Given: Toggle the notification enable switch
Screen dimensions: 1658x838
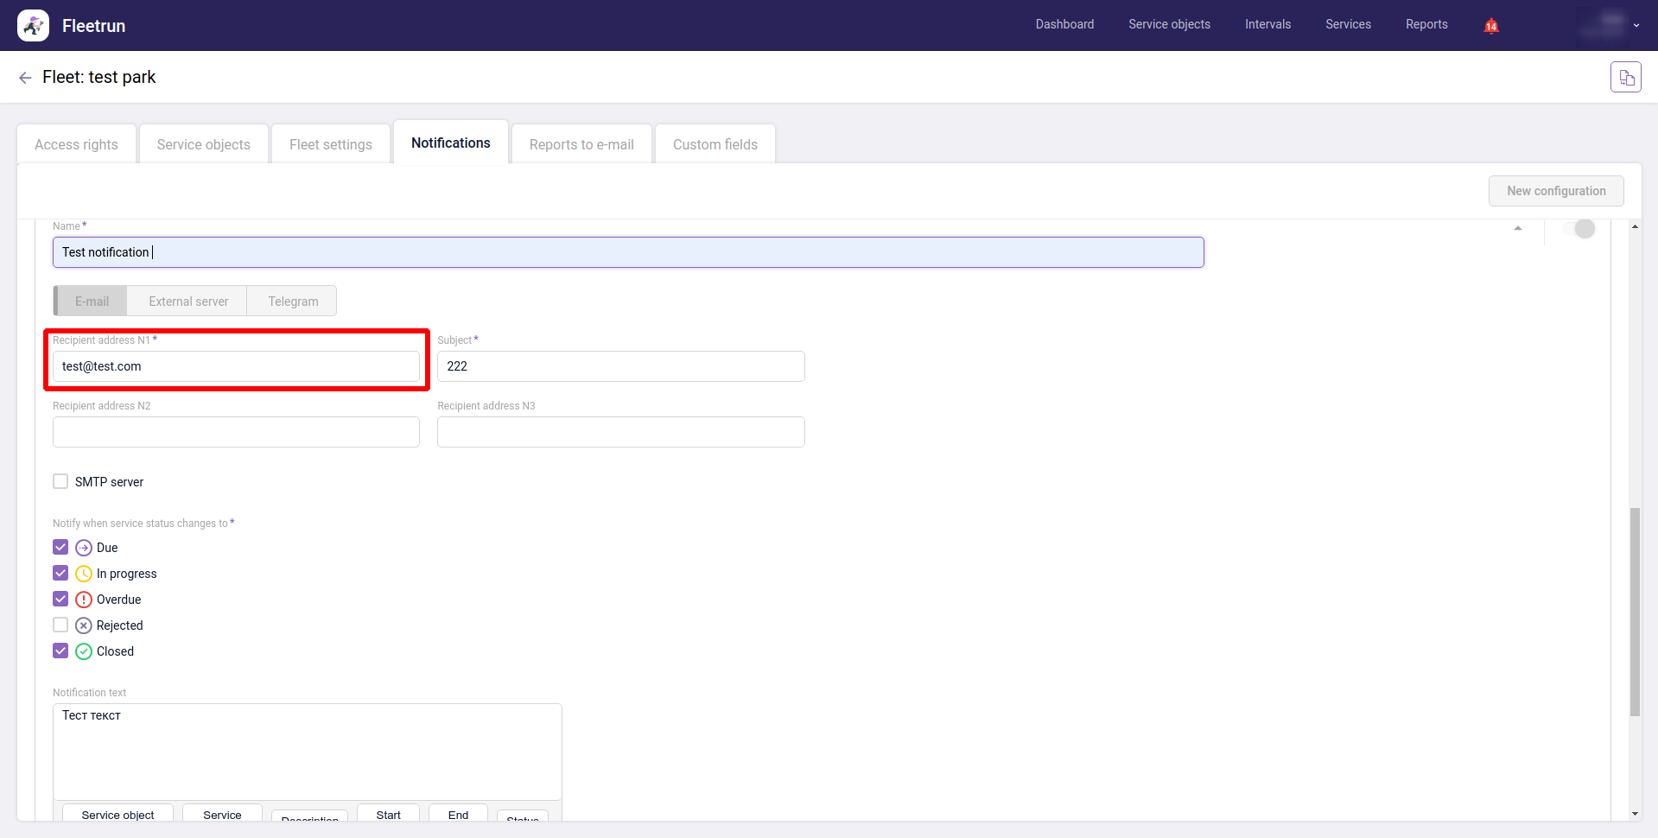Looking at the screenshot, I should (1579, 229).
